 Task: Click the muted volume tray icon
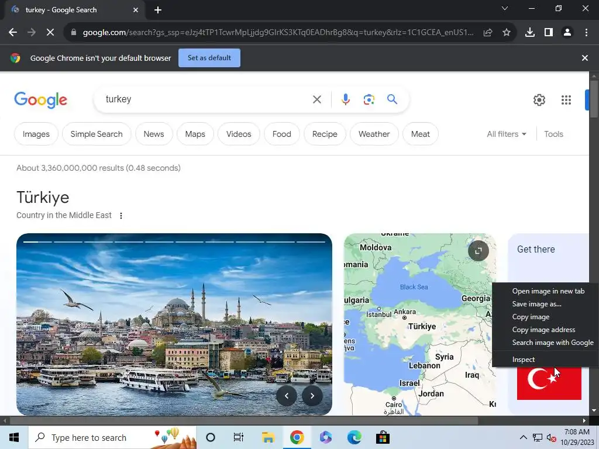click(x=551, y=437)
